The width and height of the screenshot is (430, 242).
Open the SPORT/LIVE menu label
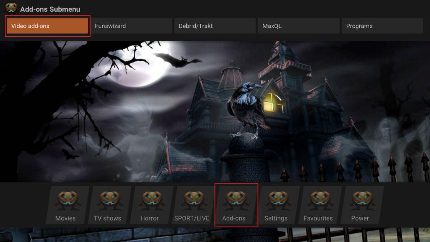point(192,218)
